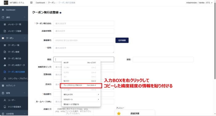Focus the 郵便番号 input field

[x=84, y=40]
